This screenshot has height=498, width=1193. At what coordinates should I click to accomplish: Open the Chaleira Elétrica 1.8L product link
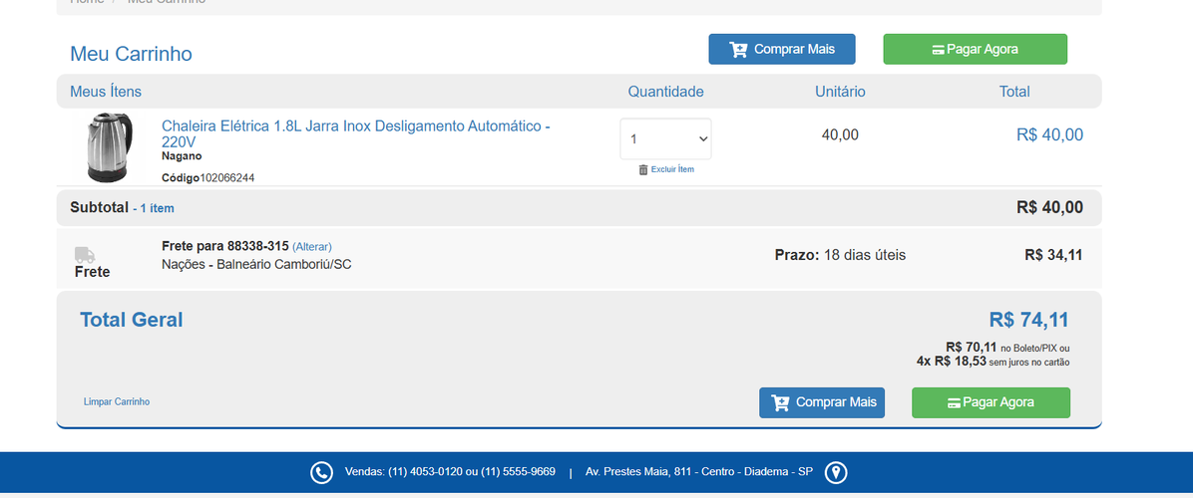(x=355, y=133)
